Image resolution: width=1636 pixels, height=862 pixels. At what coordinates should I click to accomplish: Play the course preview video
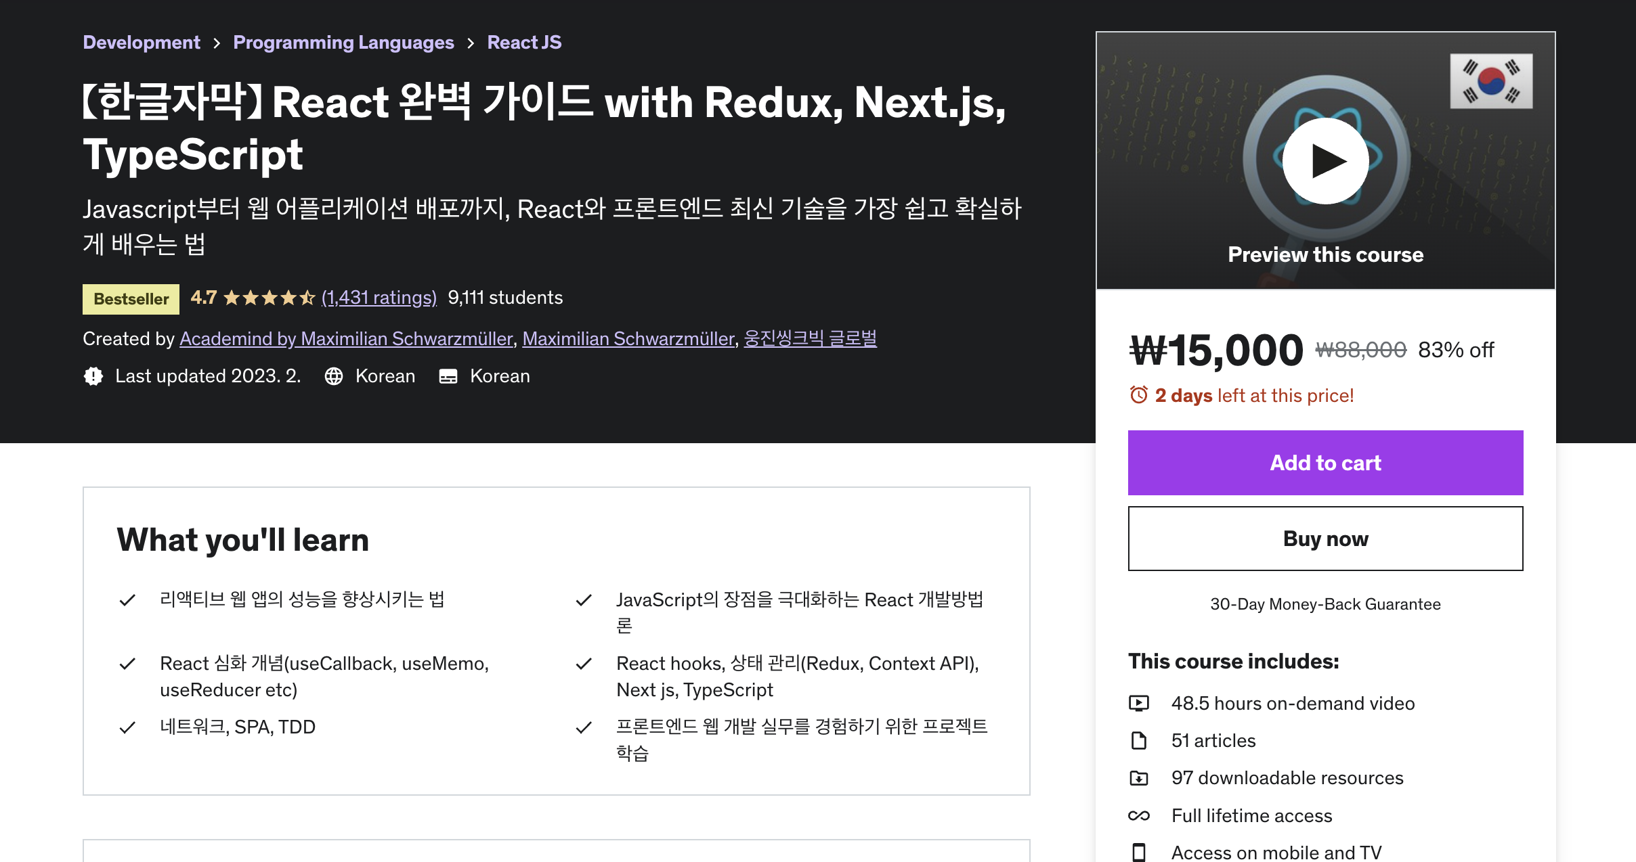(1325, 161)
